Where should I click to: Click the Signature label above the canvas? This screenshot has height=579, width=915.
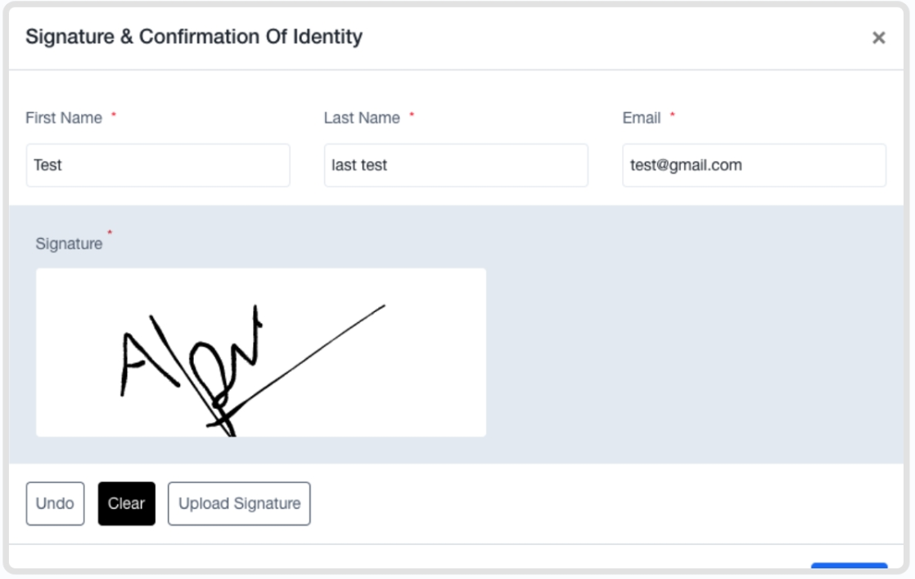[69, 244]
